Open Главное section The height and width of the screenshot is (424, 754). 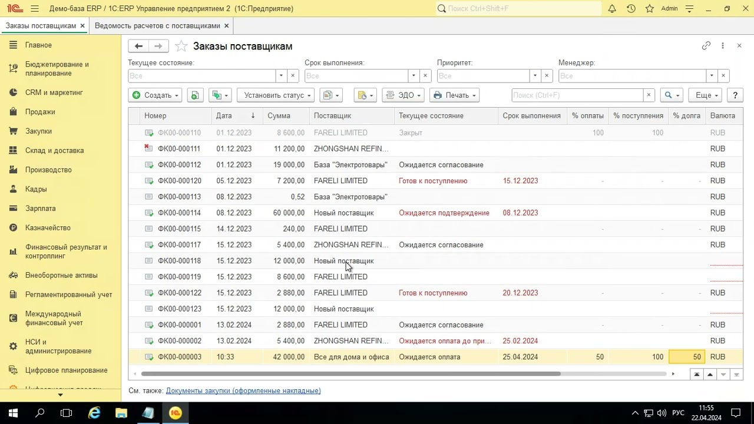tap(38, 45)
